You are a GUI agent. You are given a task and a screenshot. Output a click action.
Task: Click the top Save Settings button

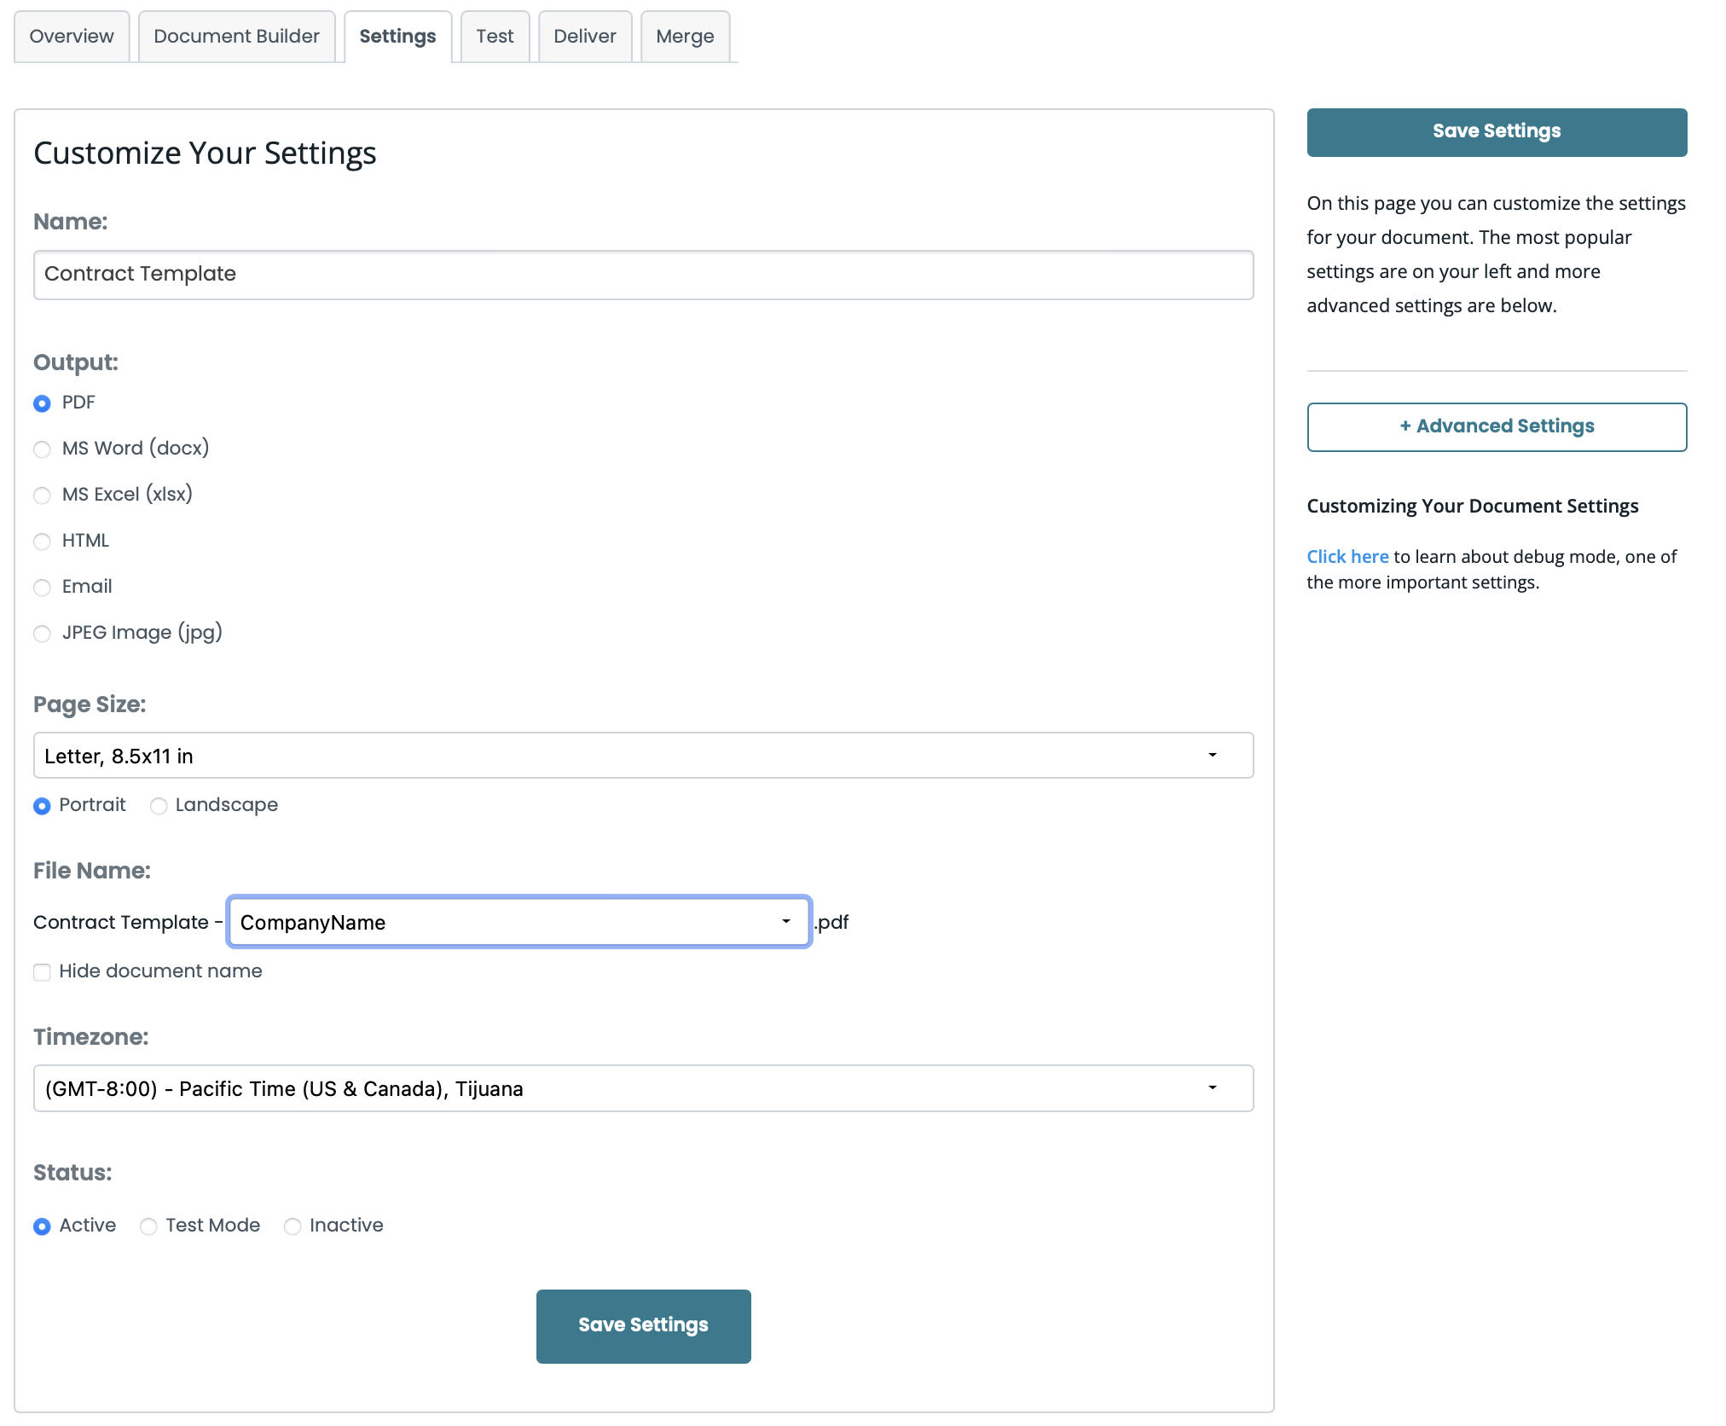pos(1496,131)
